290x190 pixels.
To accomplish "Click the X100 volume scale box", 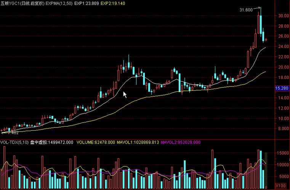I will [x=281, y=186].
